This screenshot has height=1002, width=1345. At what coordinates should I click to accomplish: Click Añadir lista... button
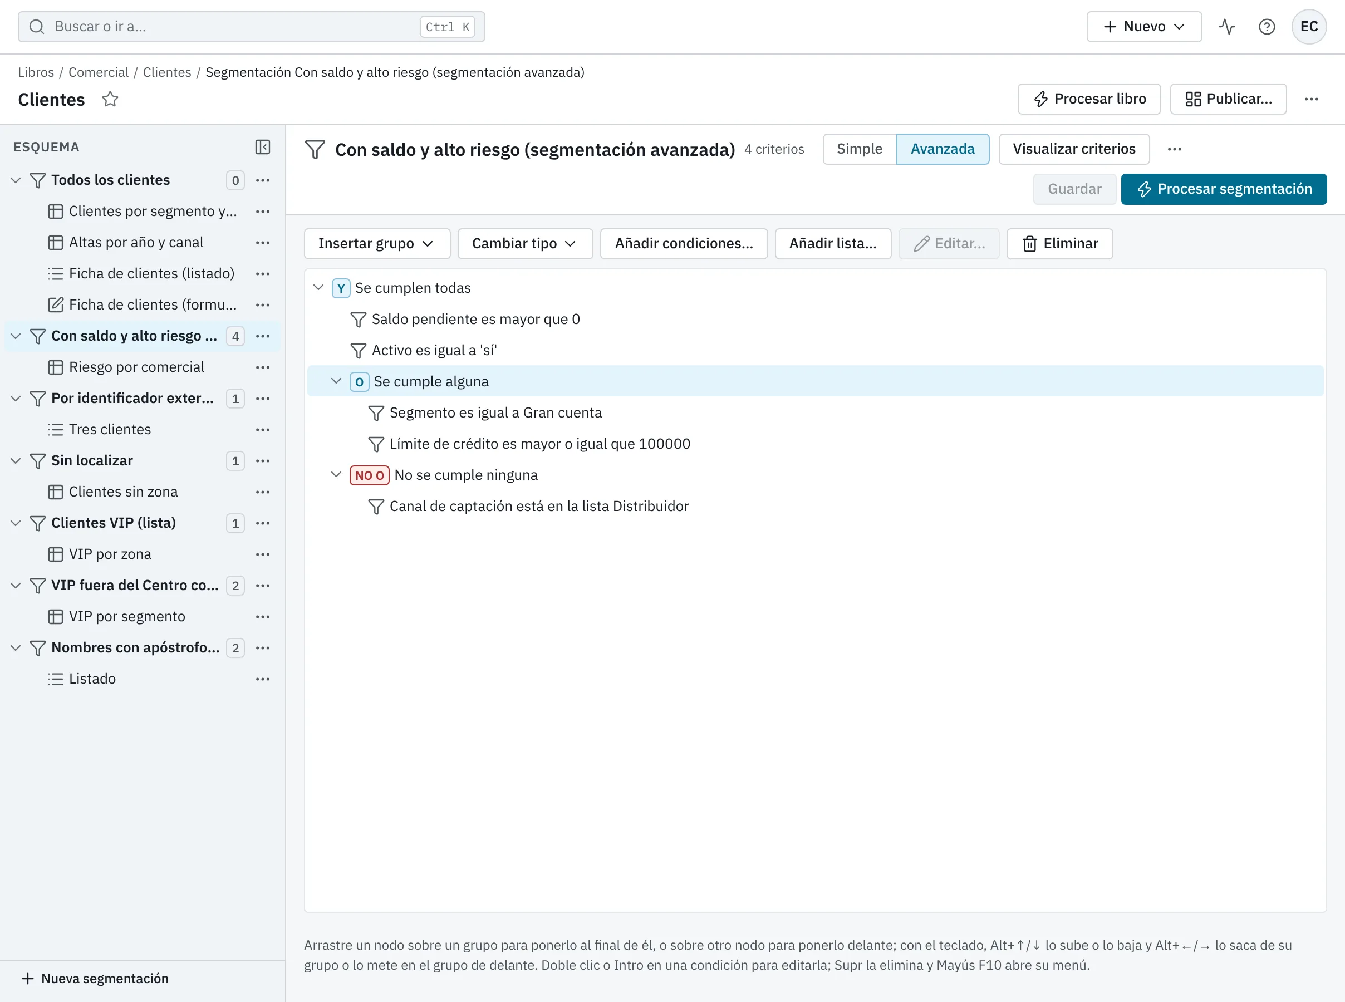[833, 244]
